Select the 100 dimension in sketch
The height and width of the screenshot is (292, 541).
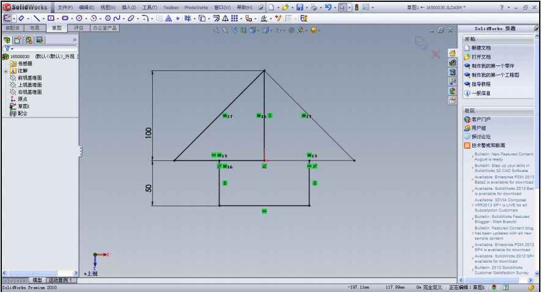[149, 133]
